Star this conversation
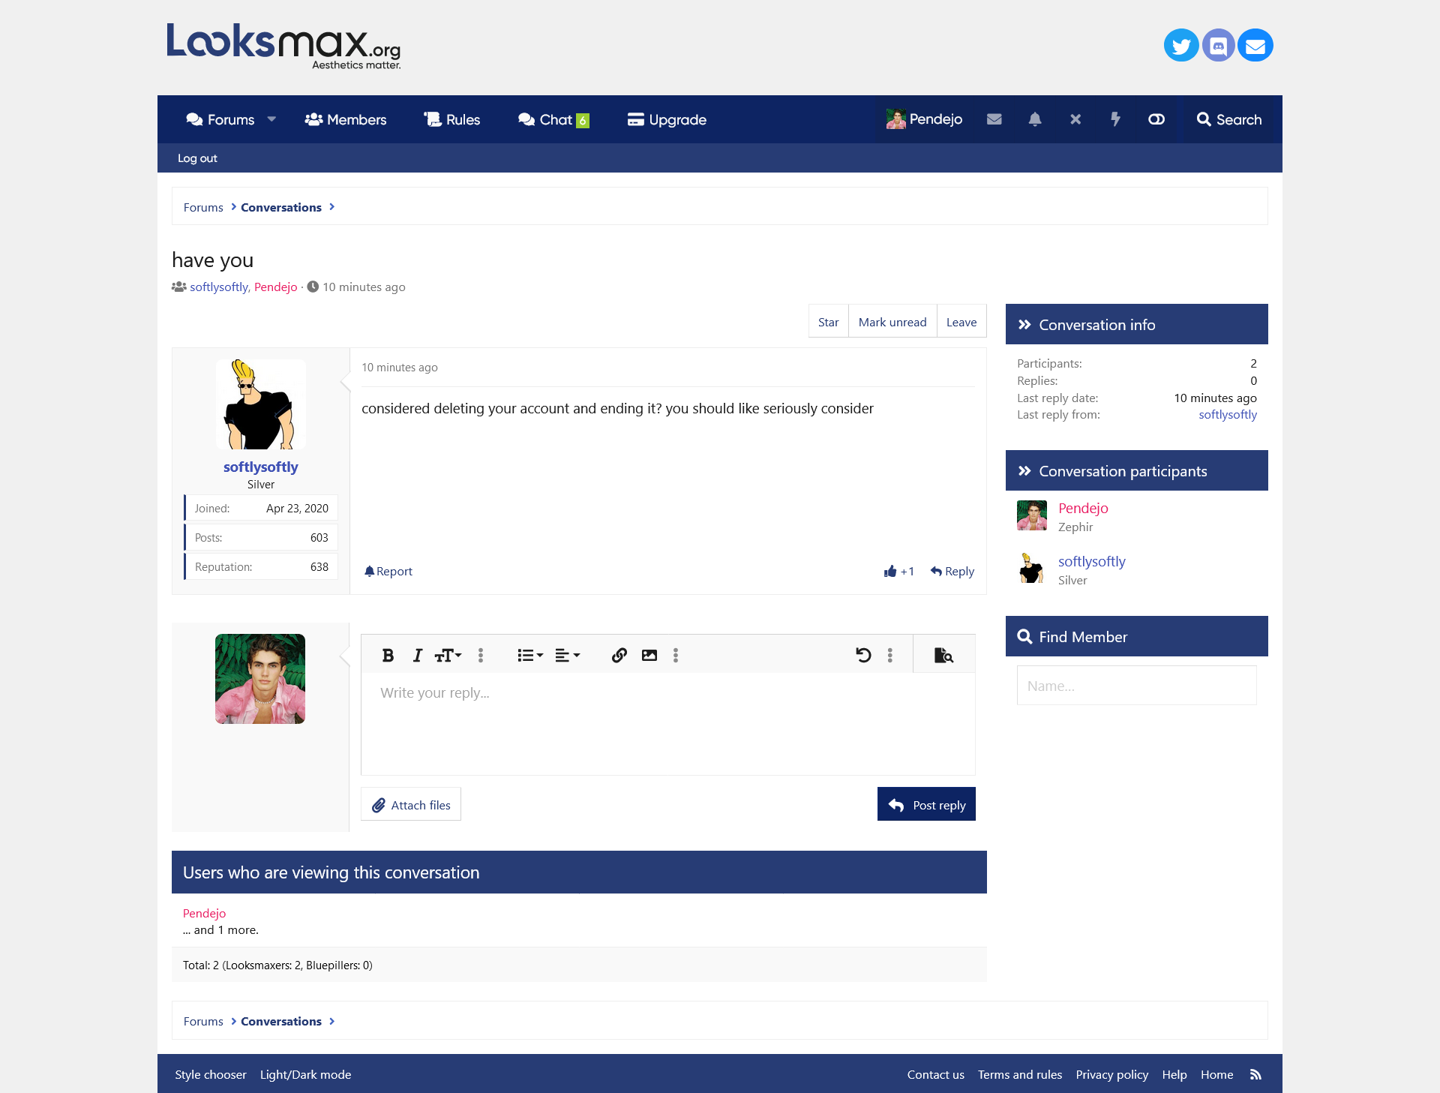The height and width of the screenshot is (1093, 1440). pos(828,322)
